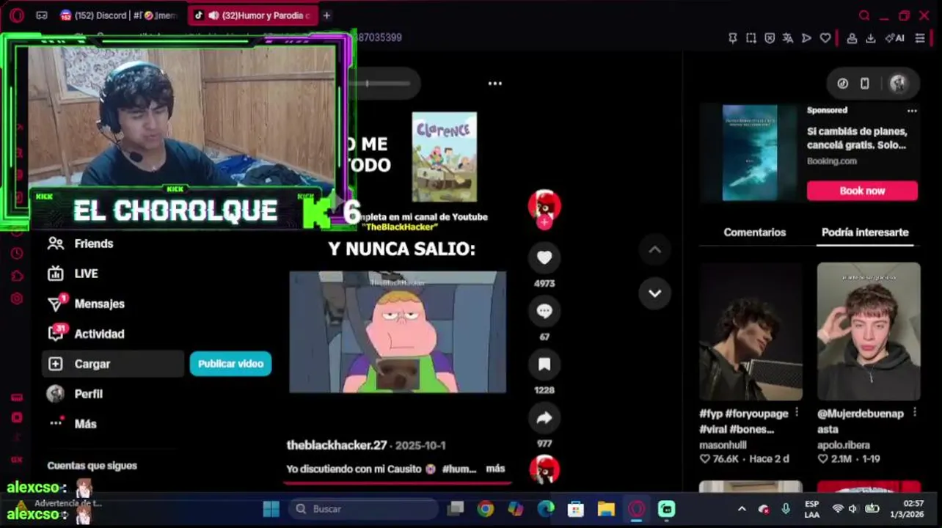This screenshot has width=942, height=528.
Task: Open the profile avatar in top pill
Action: [898, 84]
